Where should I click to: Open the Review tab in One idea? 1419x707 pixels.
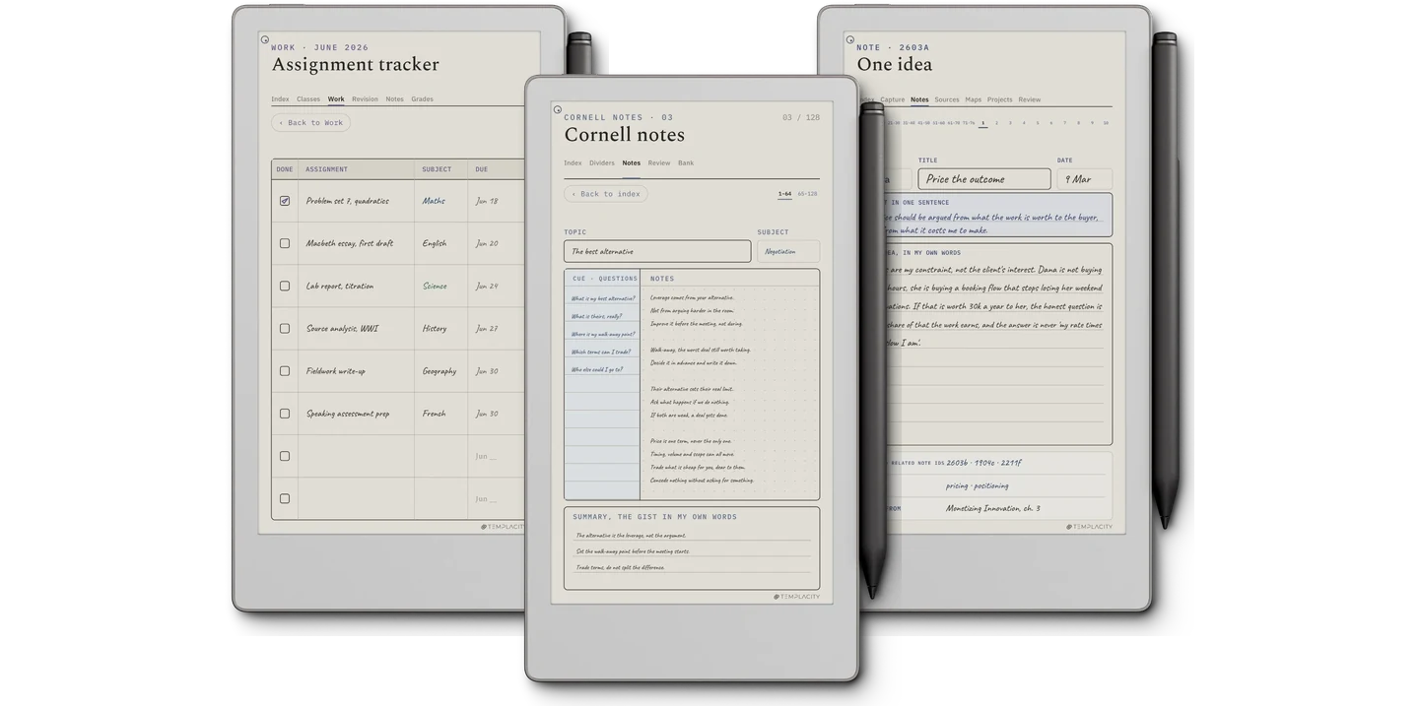tap(1030, 99)
